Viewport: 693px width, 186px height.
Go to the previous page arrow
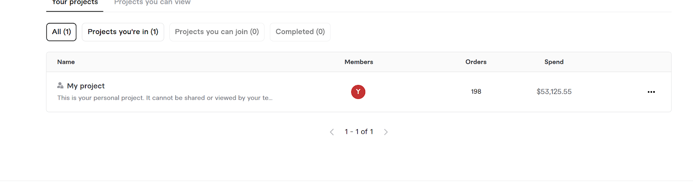click(332, 132)
